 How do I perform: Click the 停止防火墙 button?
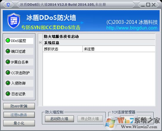pyautogui.click(x=90, y=119)
